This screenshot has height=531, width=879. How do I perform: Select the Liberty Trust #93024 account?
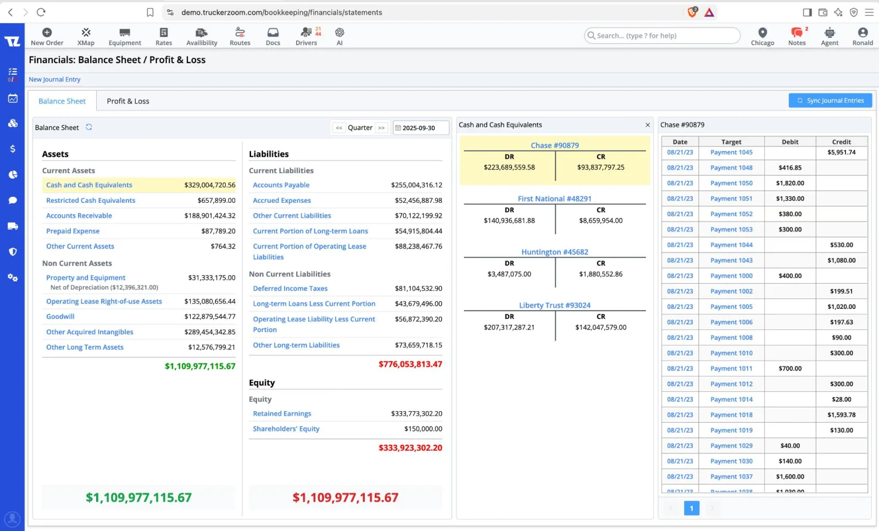(x=554, y=305)
